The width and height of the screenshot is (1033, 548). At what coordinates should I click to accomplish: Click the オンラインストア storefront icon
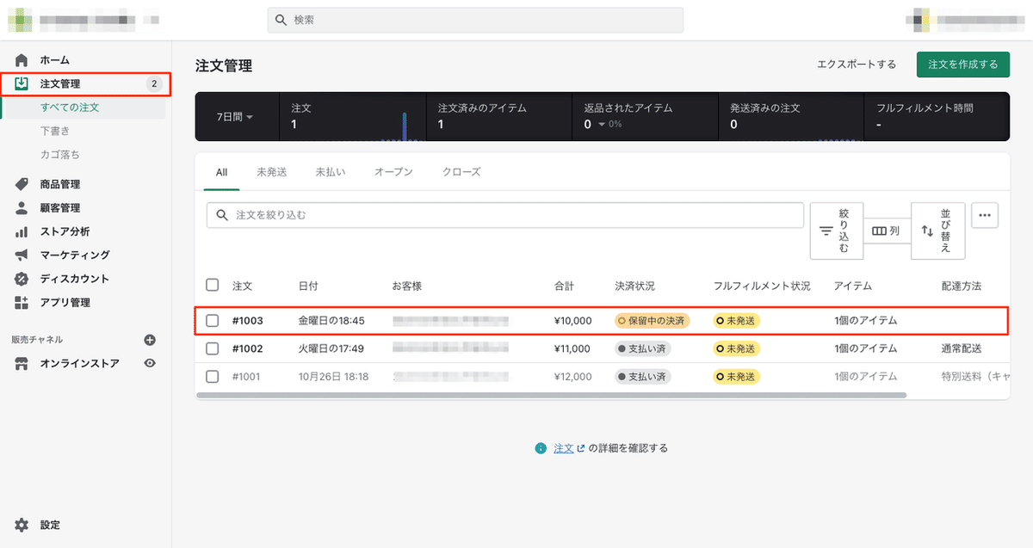pos(22,364)
